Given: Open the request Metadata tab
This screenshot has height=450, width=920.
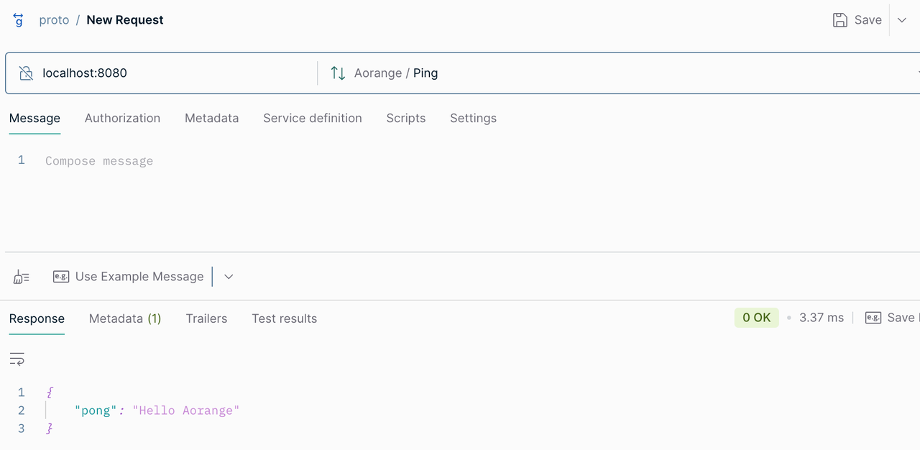Looking at the screenshot, I should (x=211, y=118).
